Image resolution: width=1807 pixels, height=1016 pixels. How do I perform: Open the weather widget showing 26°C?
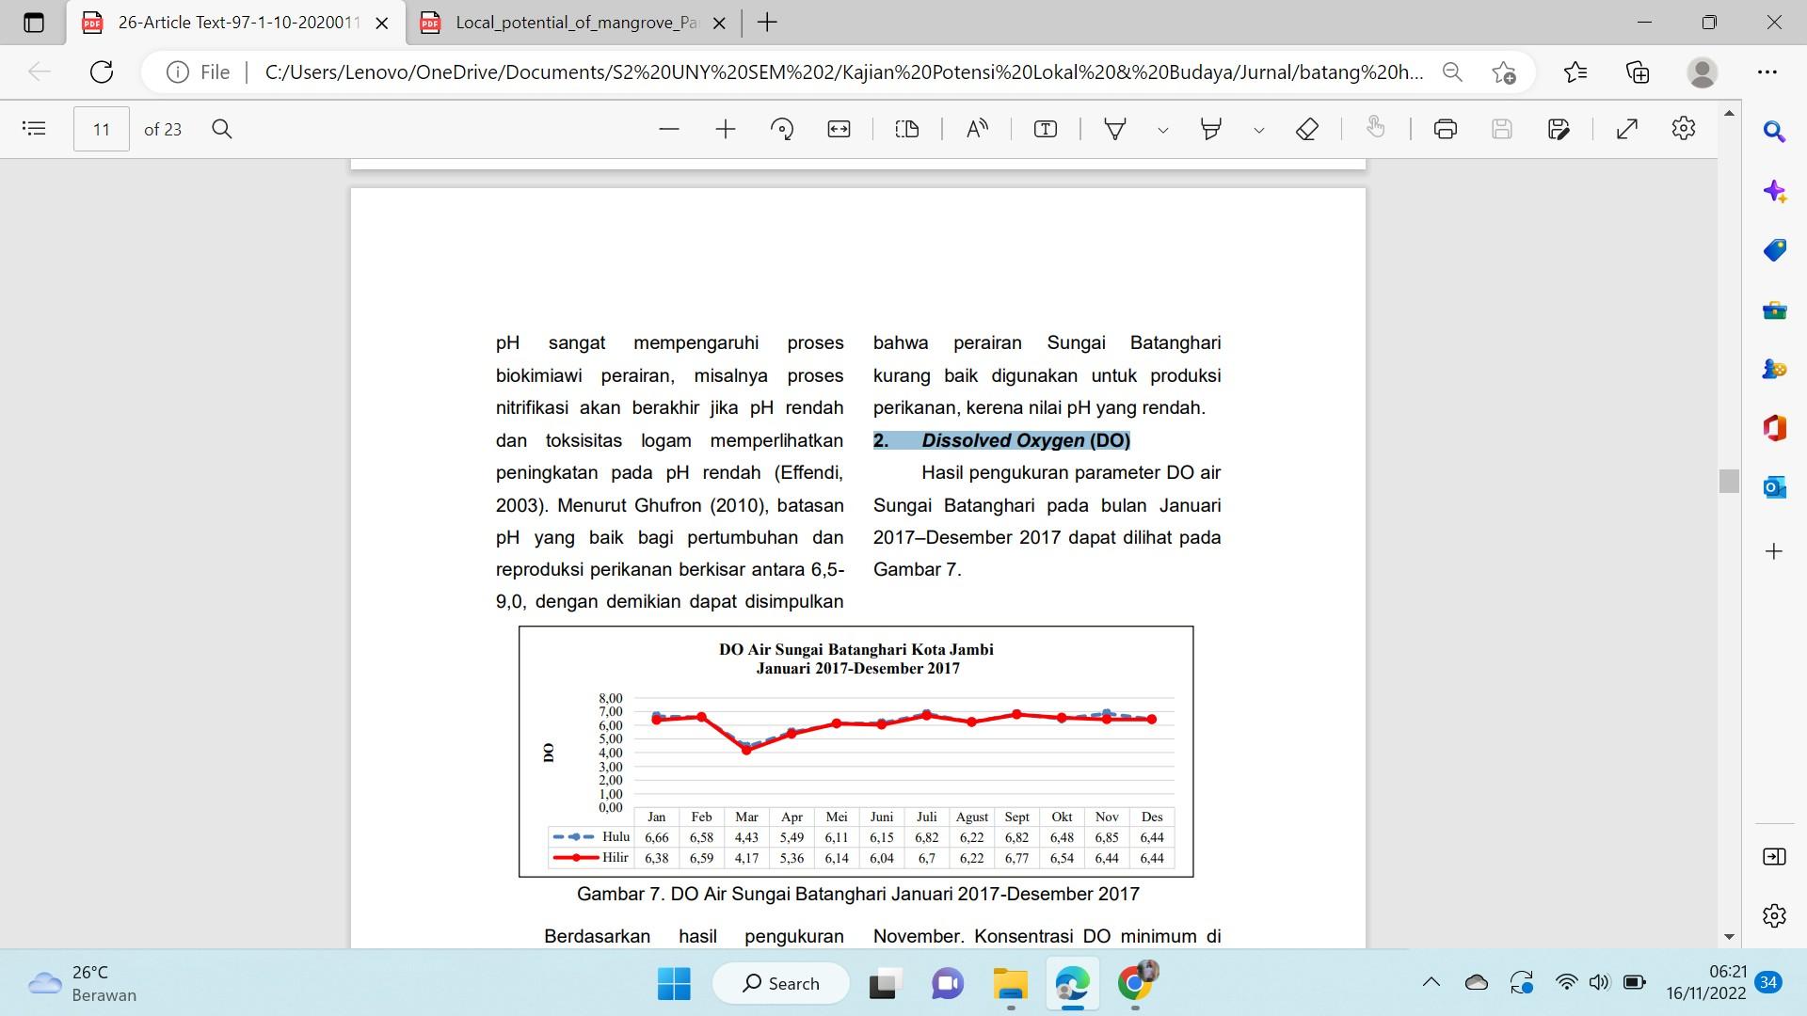[83, 983]
